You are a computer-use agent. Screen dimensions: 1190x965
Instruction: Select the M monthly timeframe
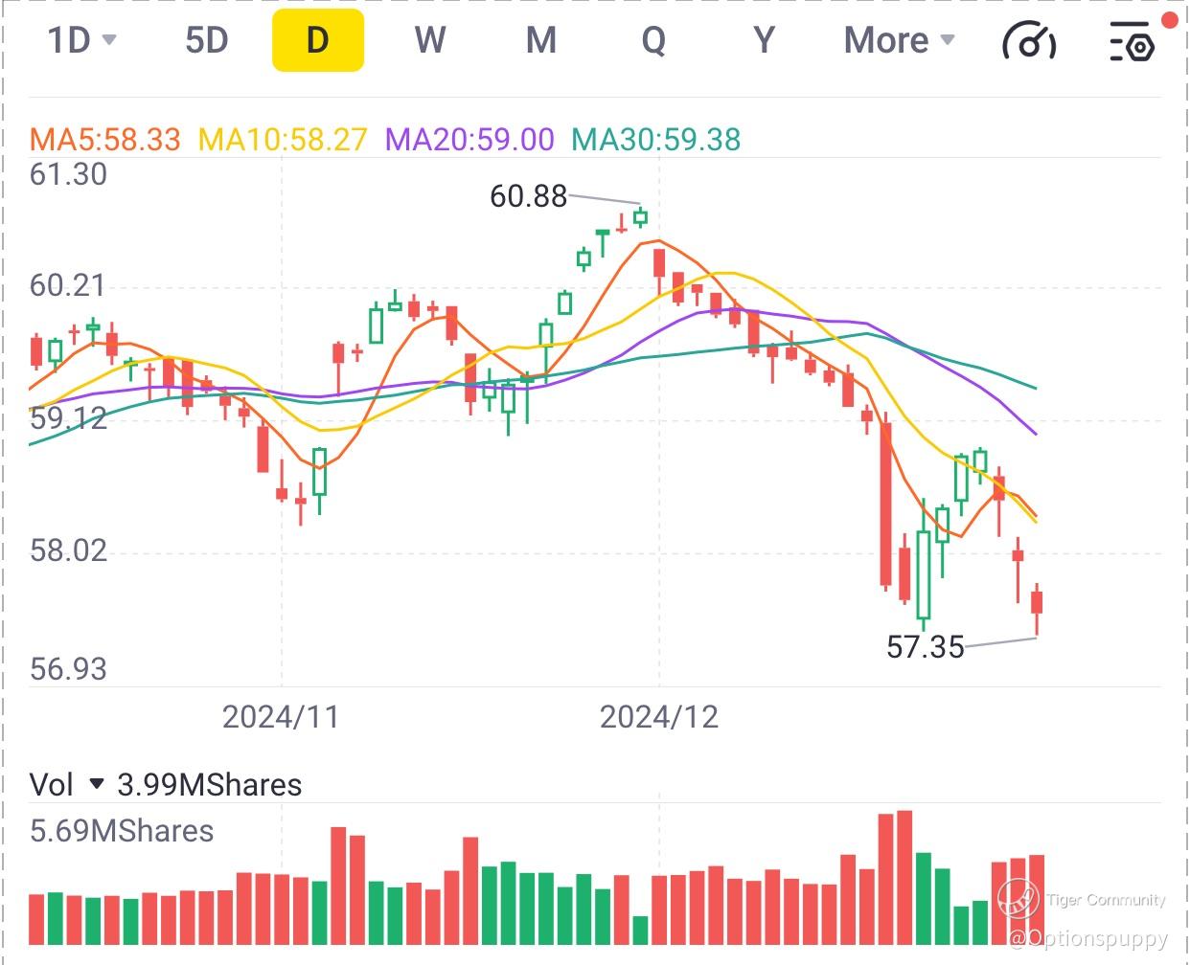541,40
